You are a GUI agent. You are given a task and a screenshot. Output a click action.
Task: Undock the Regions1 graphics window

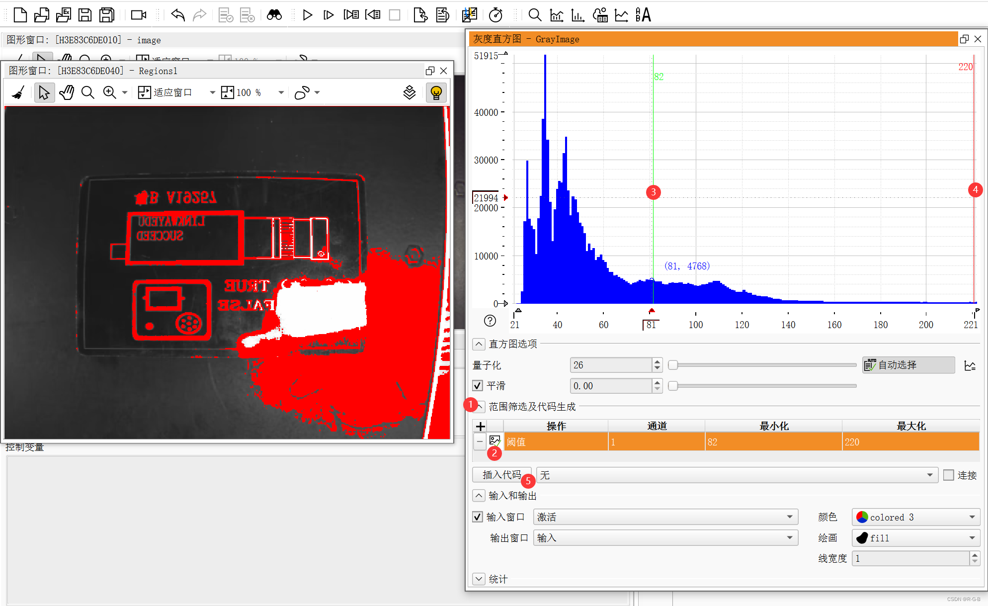(430, 71)
